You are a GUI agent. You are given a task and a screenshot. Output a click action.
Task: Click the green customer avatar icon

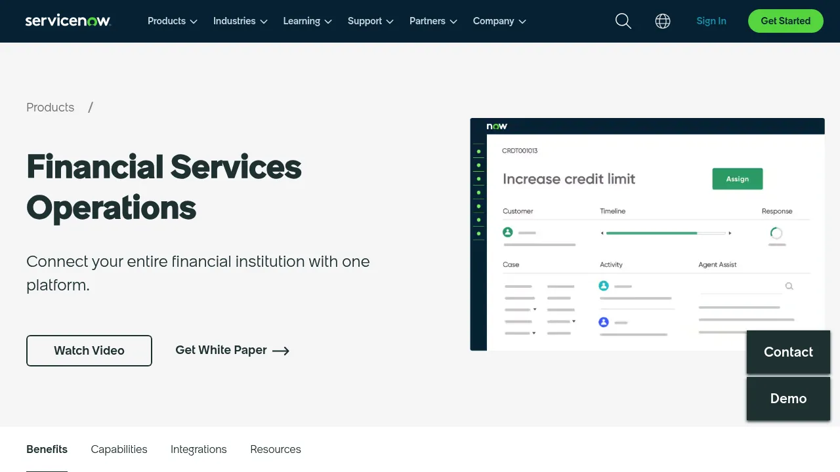coord(507,232)
